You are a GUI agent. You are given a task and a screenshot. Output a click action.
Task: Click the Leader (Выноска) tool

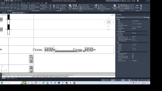[63, 7]
